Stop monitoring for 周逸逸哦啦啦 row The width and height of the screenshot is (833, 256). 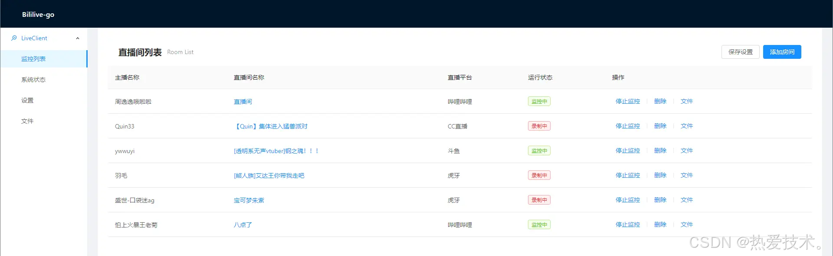[x=628, y=101]
